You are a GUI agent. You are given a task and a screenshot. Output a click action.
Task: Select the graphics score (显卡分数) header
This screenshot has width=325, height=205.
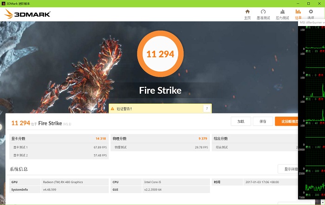click(x=19, y=139)
